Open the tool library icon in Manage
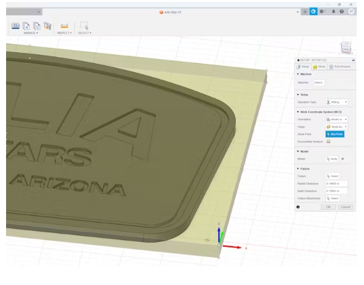Screen dimensions: 364x285 pos(16,26)
